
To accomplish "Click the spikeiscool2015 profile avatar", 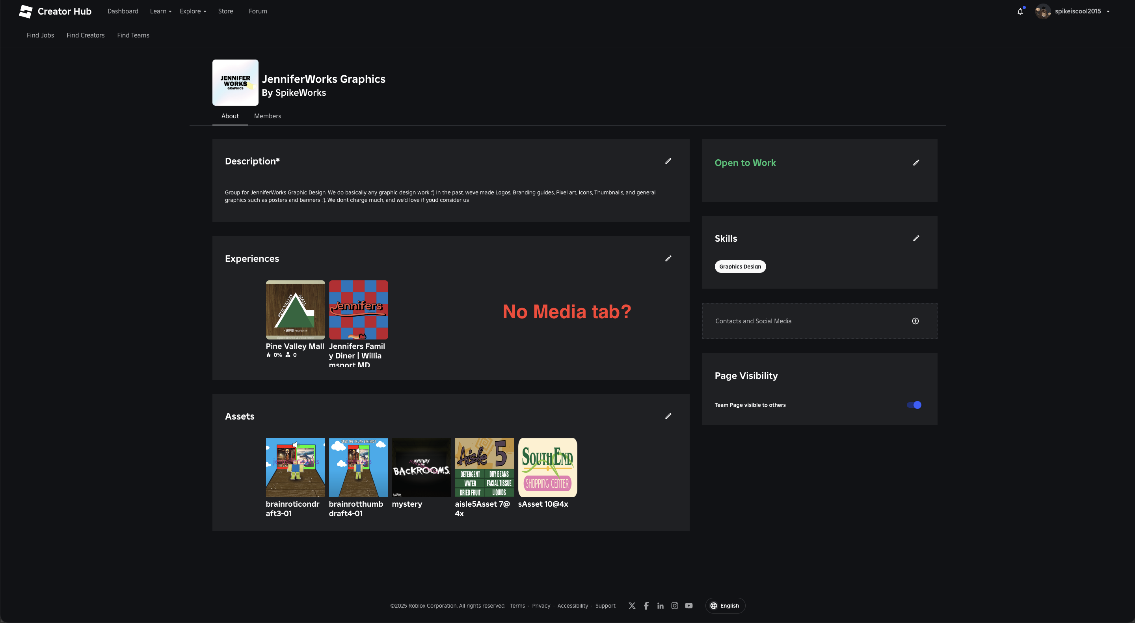I will click(1042, 11).
